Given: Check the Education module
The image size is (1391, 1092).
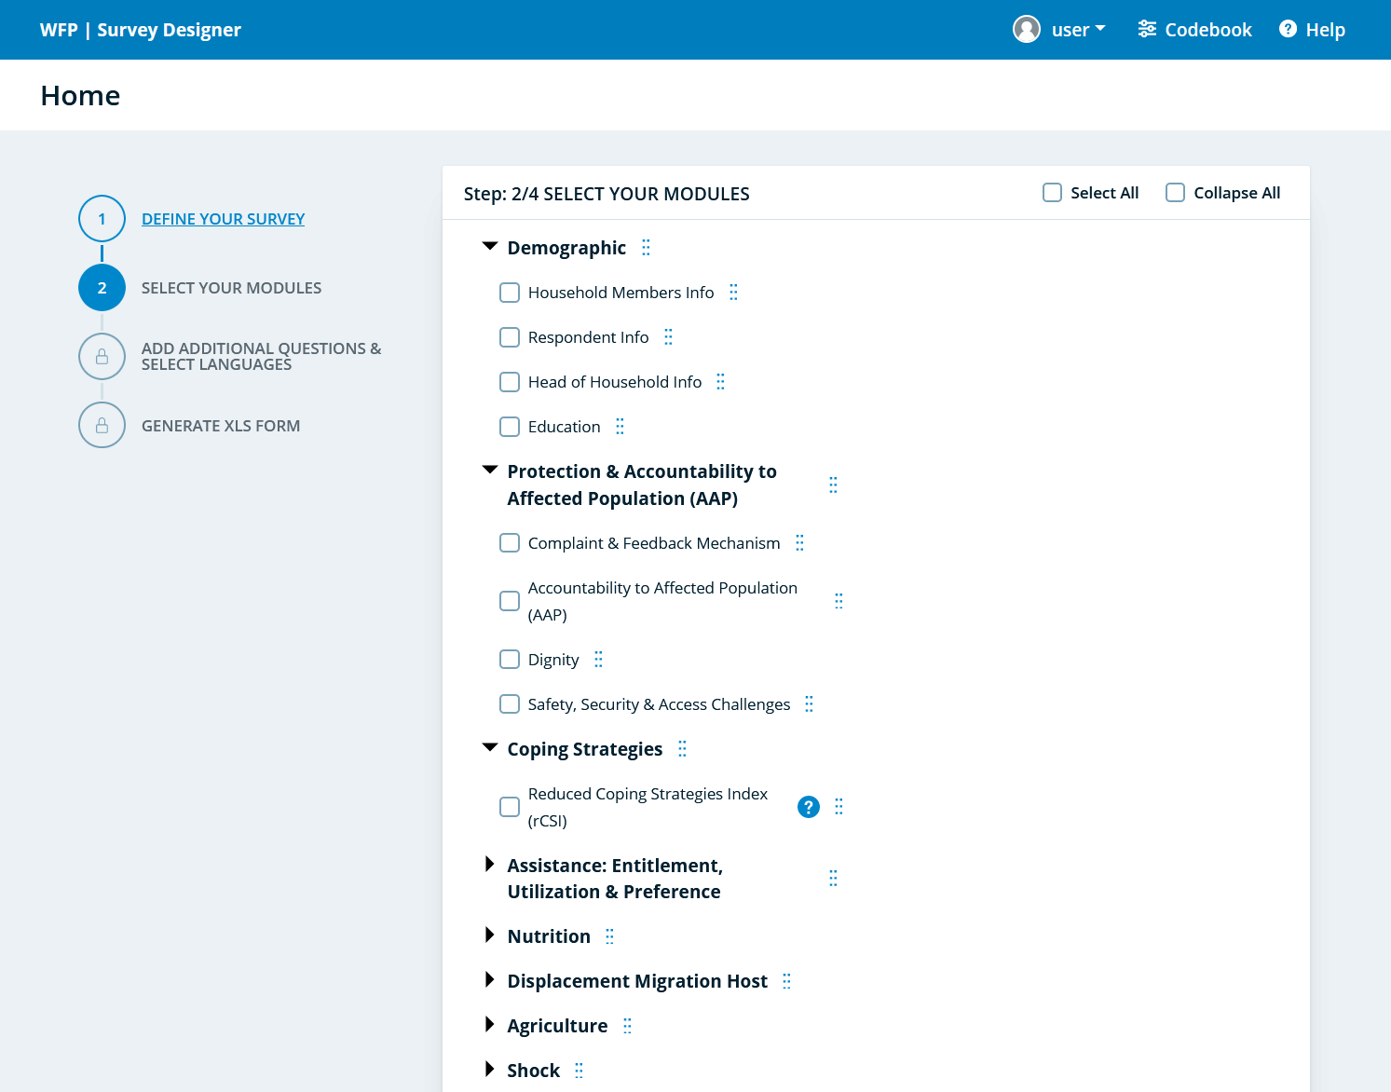Looking at the screenshot, I should (510, 427).
